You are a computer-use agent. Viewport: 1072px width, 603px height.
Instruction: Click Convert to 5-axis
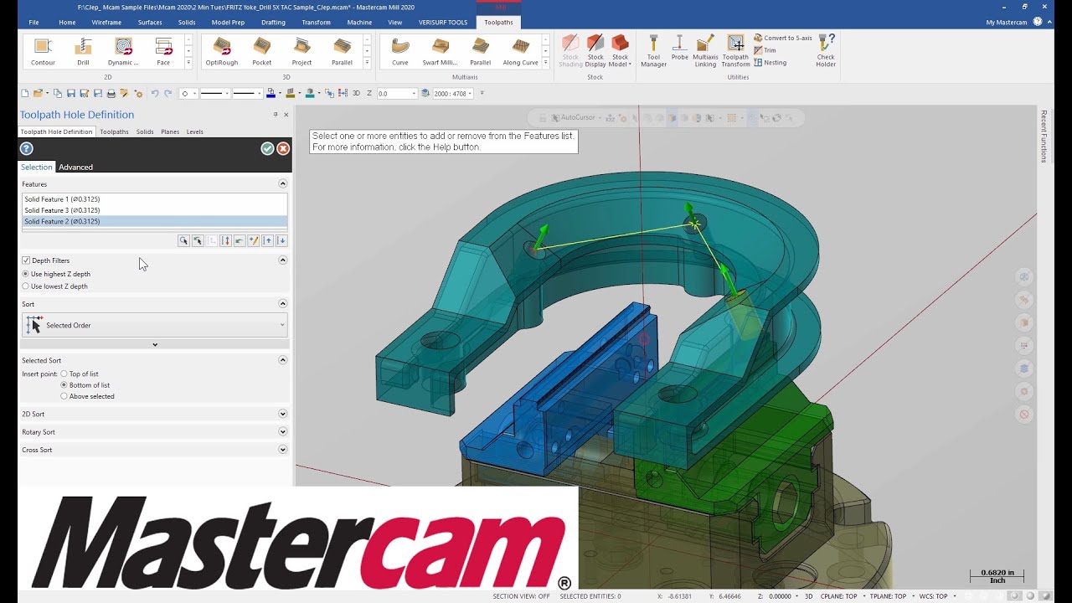pyautogui.click(x=783, y=39)
